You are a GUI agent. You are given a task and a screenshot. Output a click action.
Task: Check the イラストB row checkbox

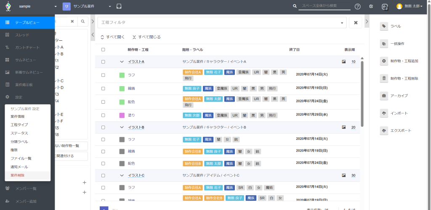pos(103,127)
